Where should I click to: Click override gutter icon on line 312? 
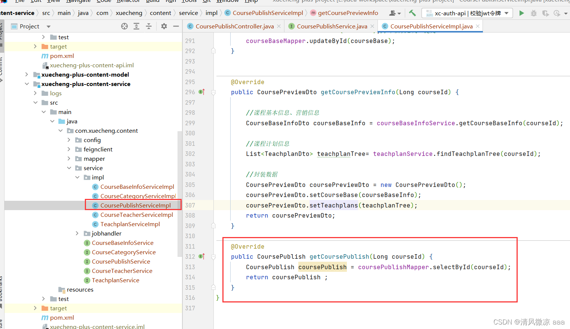point(201,256)
